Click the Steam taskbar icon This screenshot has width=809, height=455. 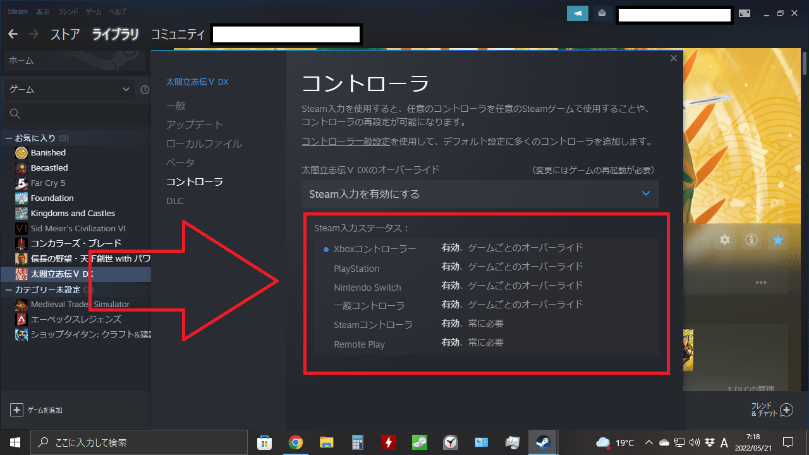543,442
